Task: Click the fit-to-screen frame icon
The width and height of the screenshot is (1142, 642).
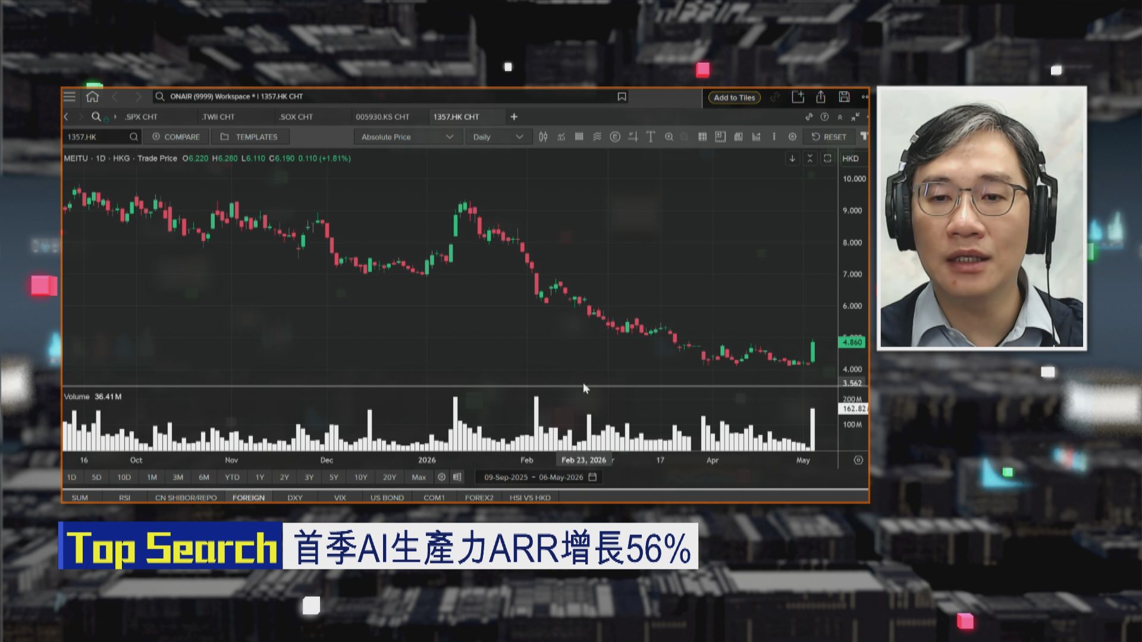Action: click(x=827, y=159)
